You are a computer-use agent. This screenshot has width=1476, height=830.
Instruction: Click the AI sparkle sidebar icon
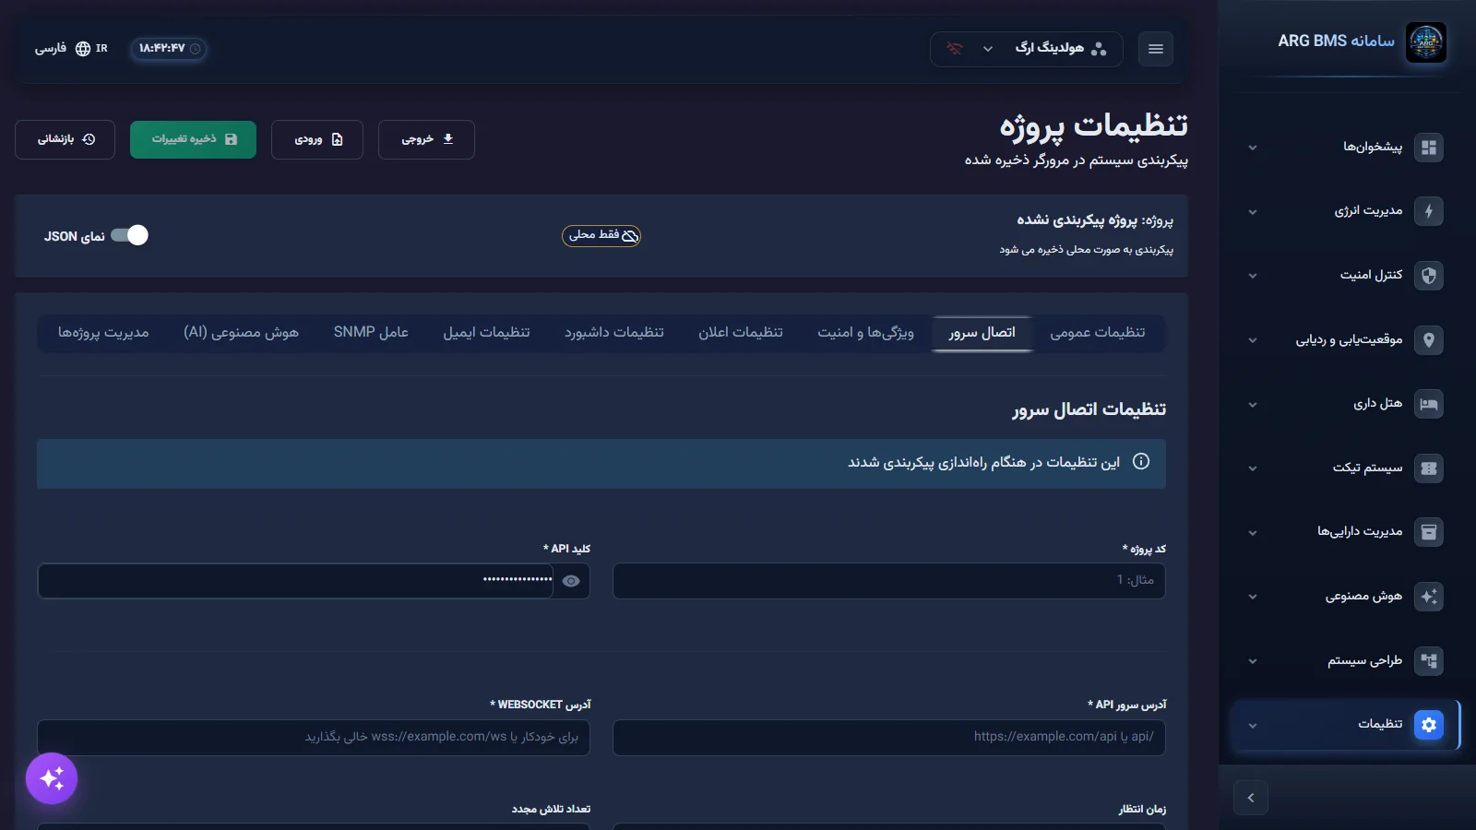tap(1429, 597)
